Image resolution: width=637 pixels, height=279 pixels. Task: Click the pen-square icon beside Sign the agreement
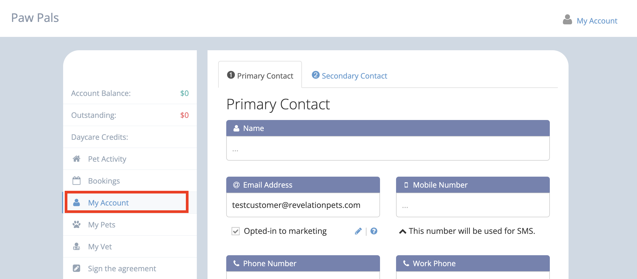pyautogui.click(x=76, y=268)
